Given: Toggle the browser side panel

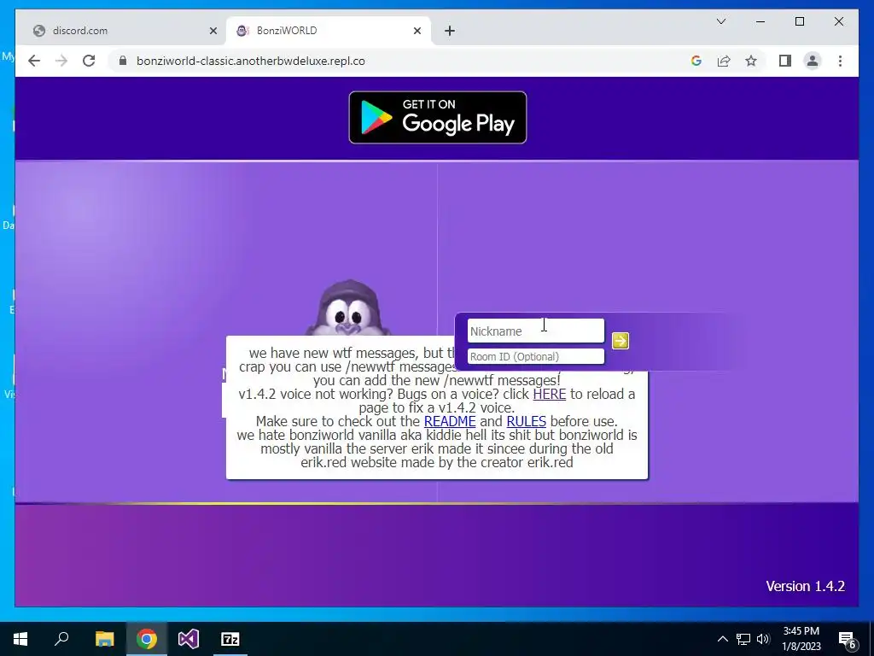Looking at the screenshot, I should [785, 61].
